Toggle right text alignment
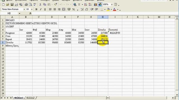 pos(59,9)
